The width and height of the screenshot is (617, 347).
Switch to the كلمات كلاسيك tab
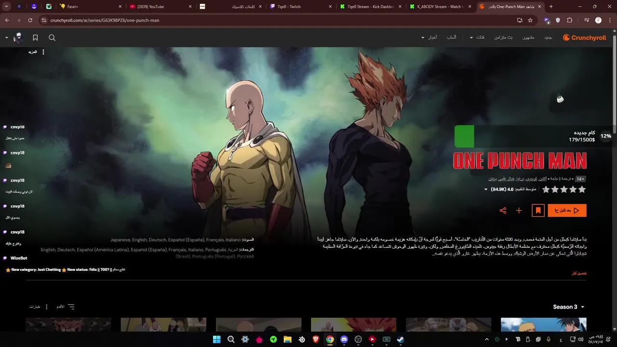click(x=232, y=7)
